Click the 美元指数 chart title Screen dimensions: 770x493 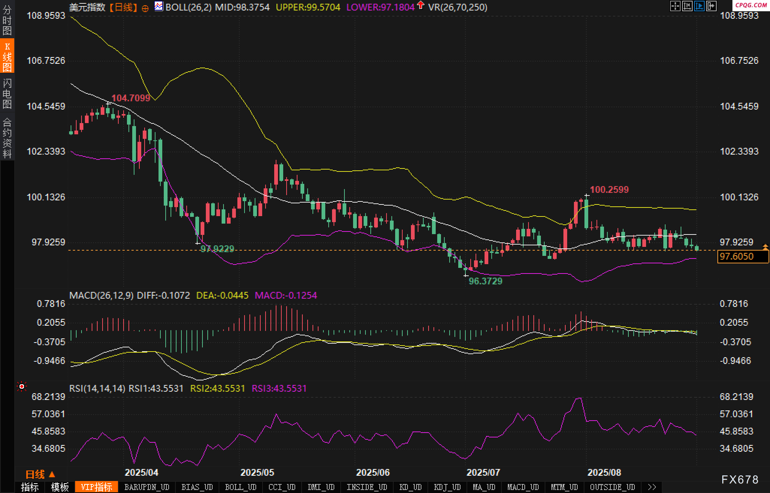88,7
